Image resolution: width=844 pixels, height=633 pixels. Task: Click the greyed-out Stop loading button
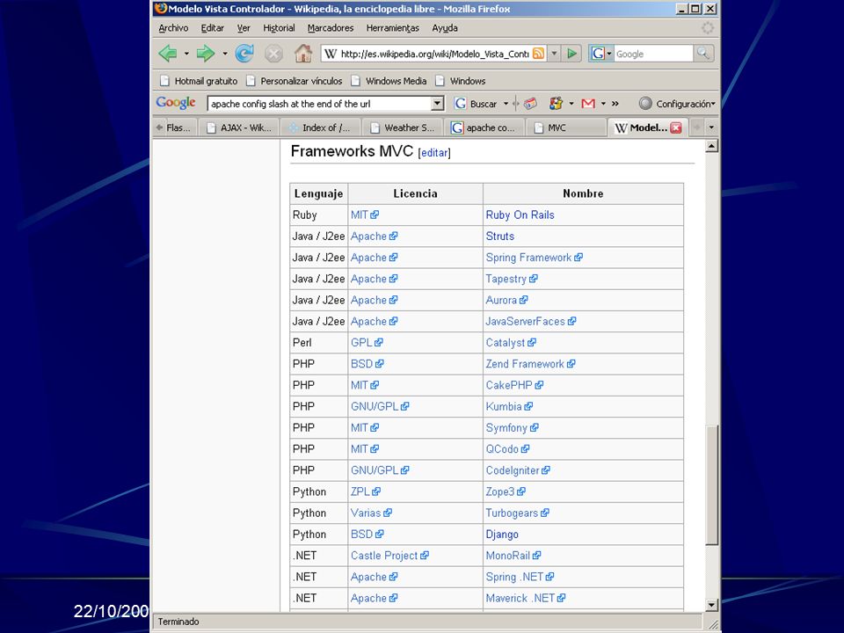tap(273, 54)
